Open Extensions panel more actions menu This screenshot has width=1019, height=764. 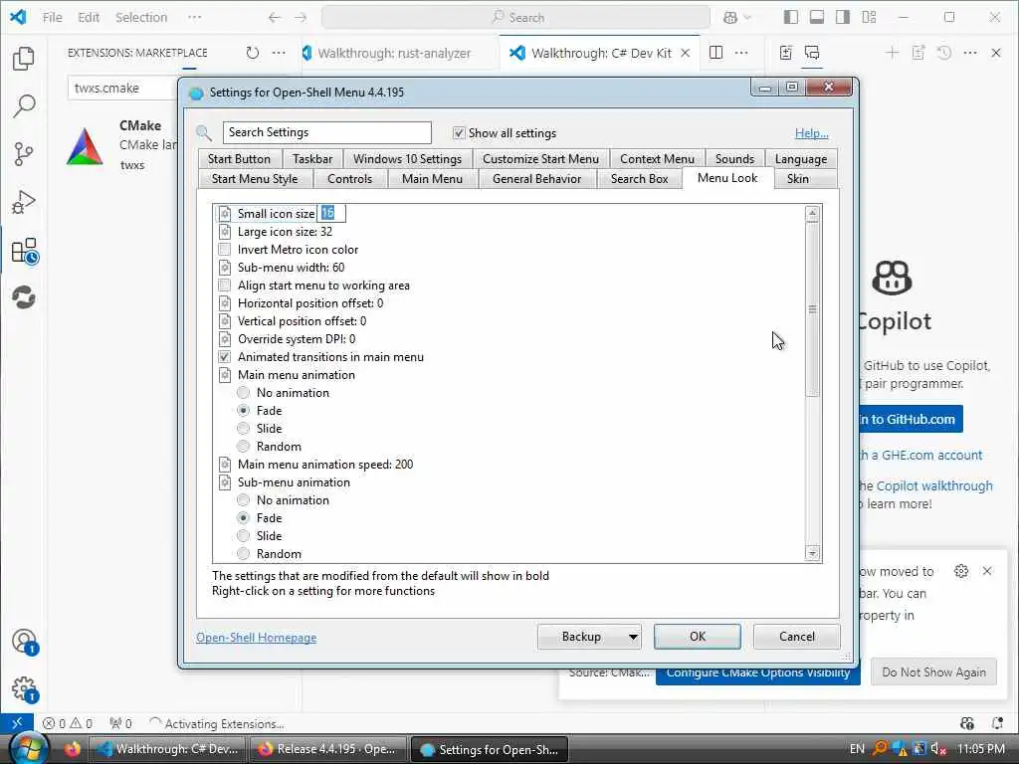coord(279,53)
